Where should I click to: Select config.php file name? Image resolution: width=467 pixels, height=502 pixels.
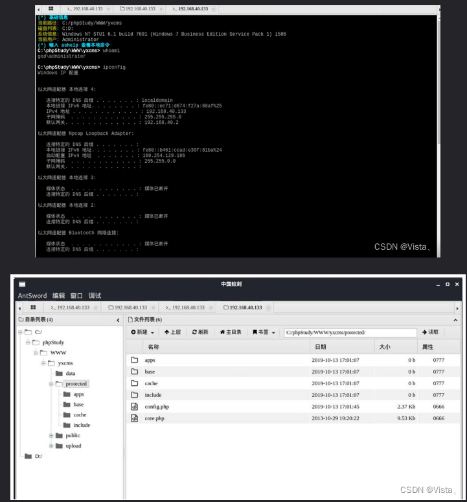pos(157,407)
